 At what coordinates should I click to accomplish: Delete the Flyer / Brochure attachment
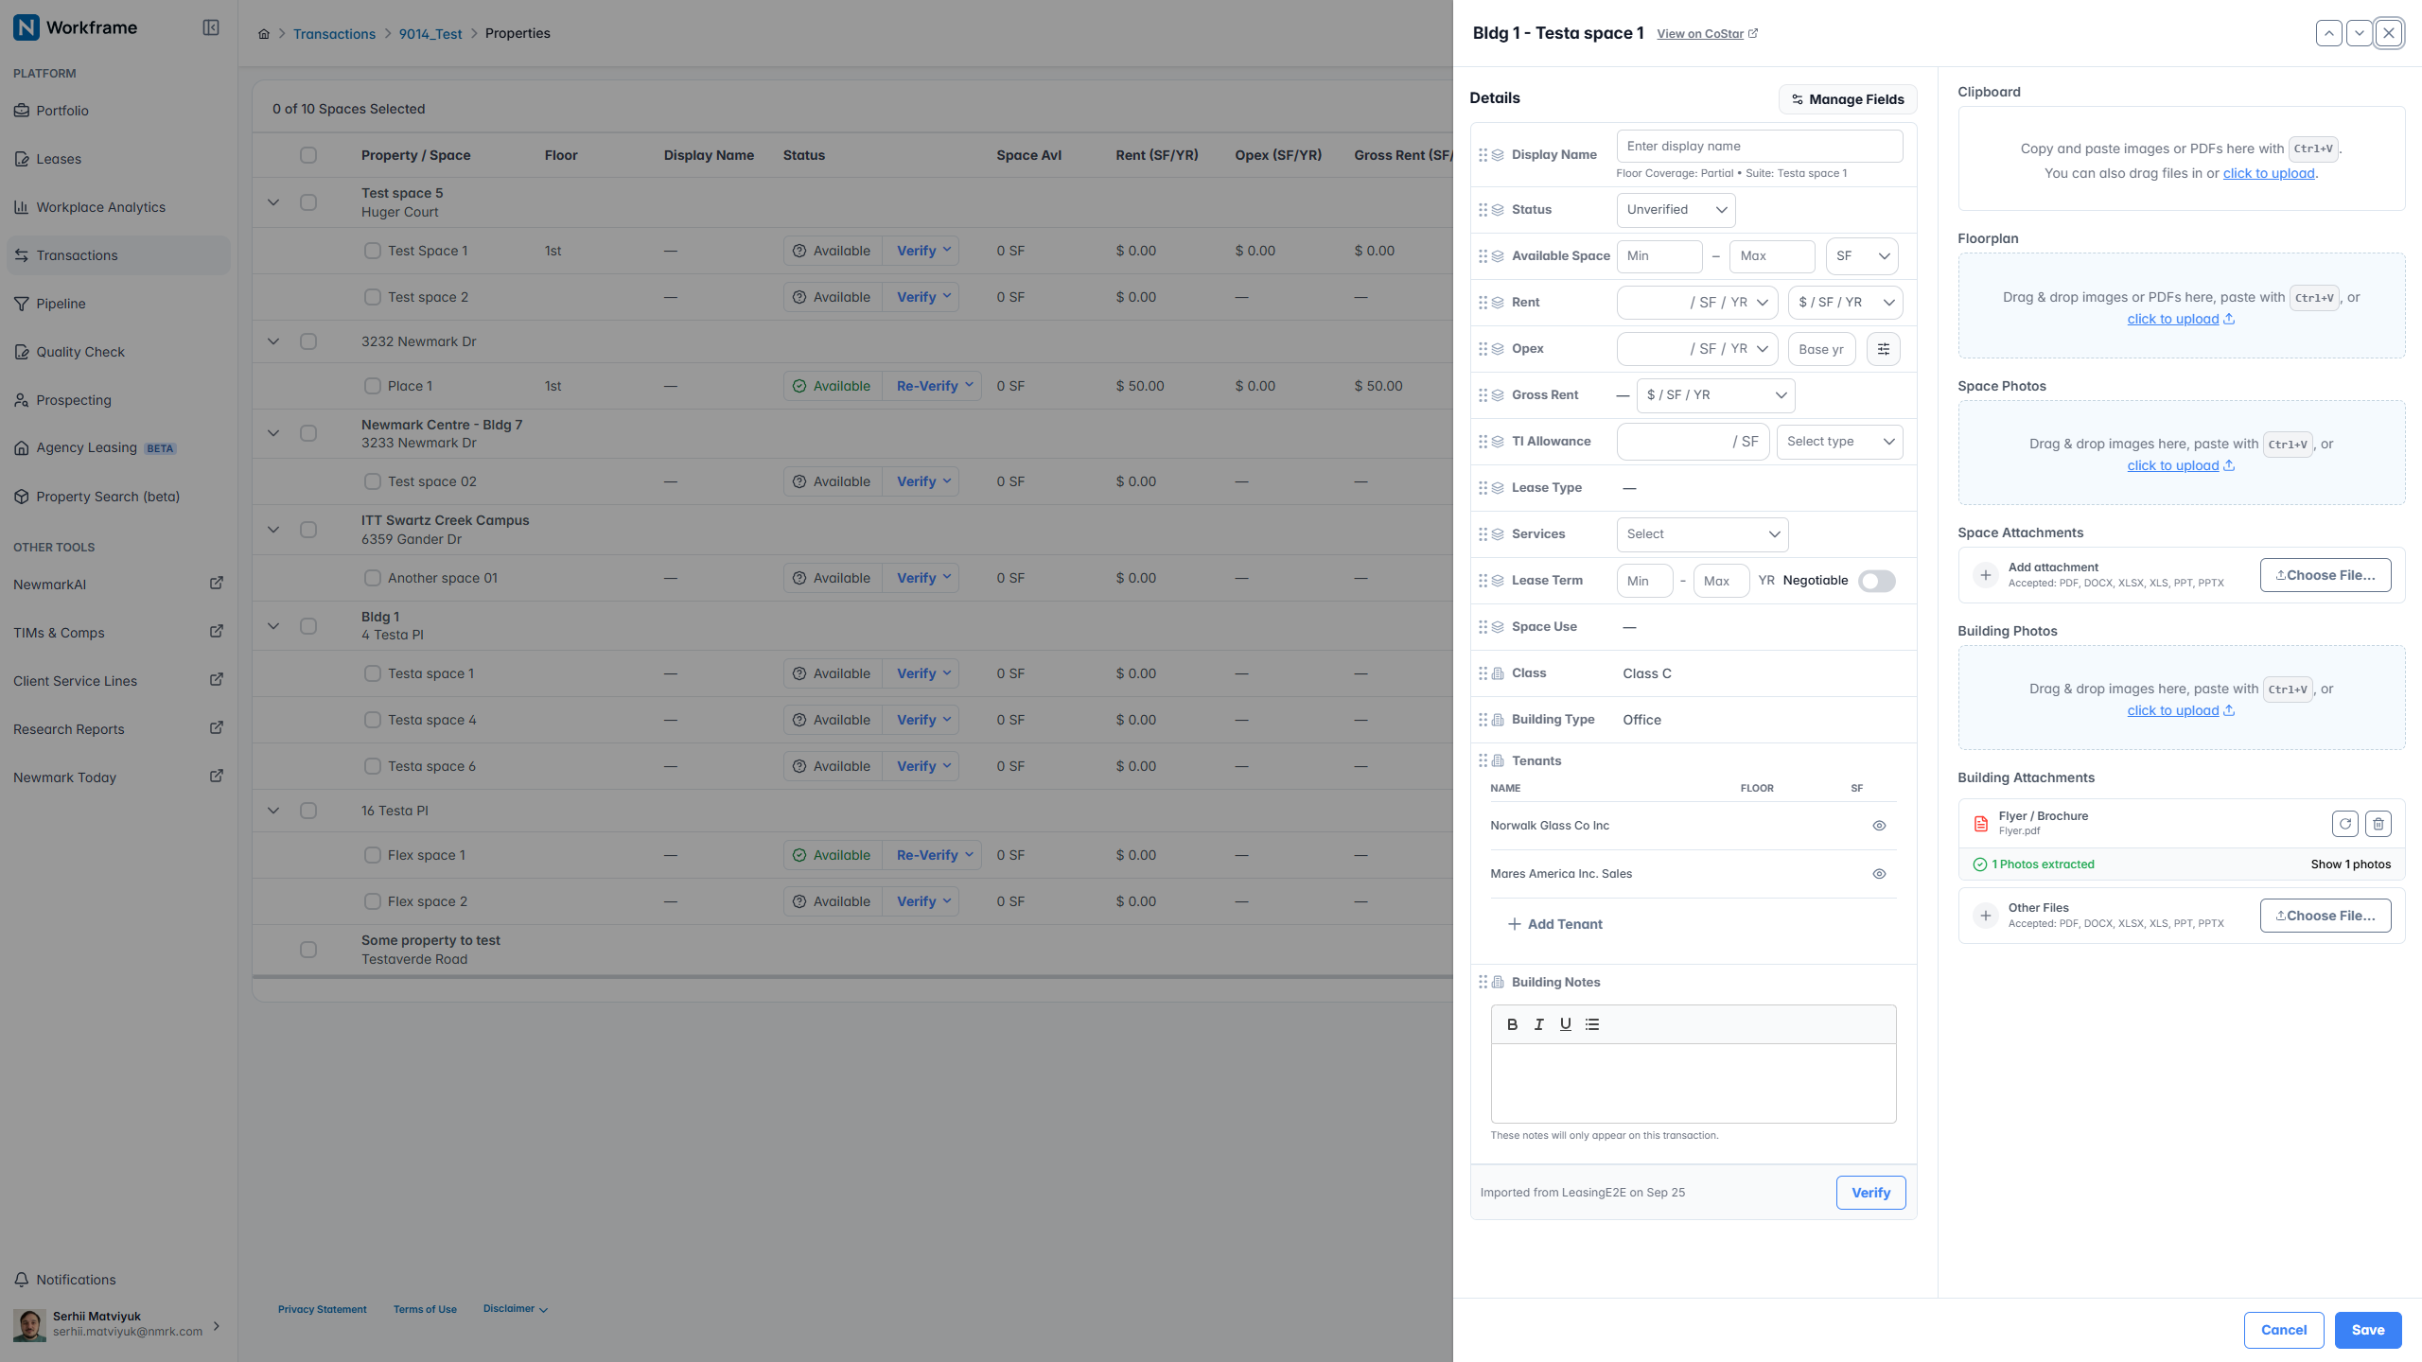(2378, 824)
